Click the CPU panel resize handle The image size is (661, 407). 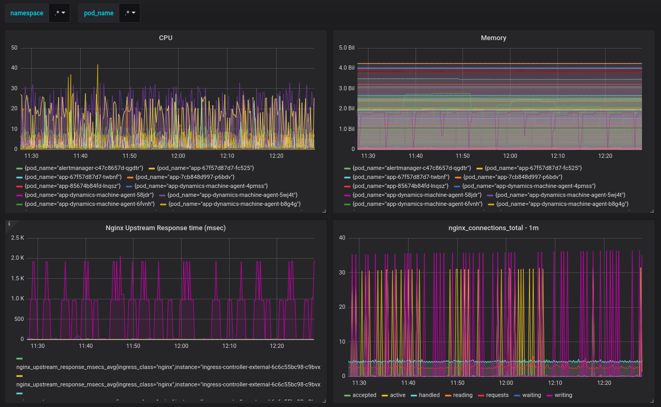pos(325,211)
